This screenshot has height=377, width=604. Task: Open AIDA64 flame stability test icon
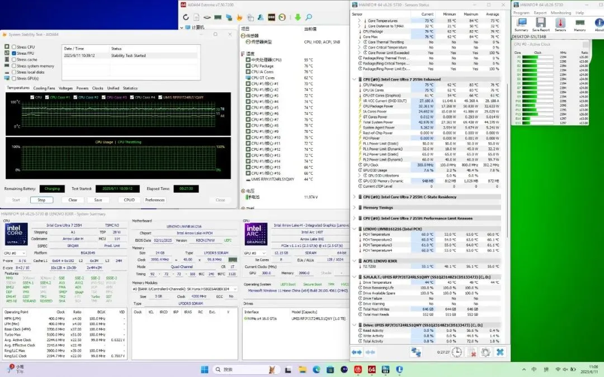coord(239,17)
